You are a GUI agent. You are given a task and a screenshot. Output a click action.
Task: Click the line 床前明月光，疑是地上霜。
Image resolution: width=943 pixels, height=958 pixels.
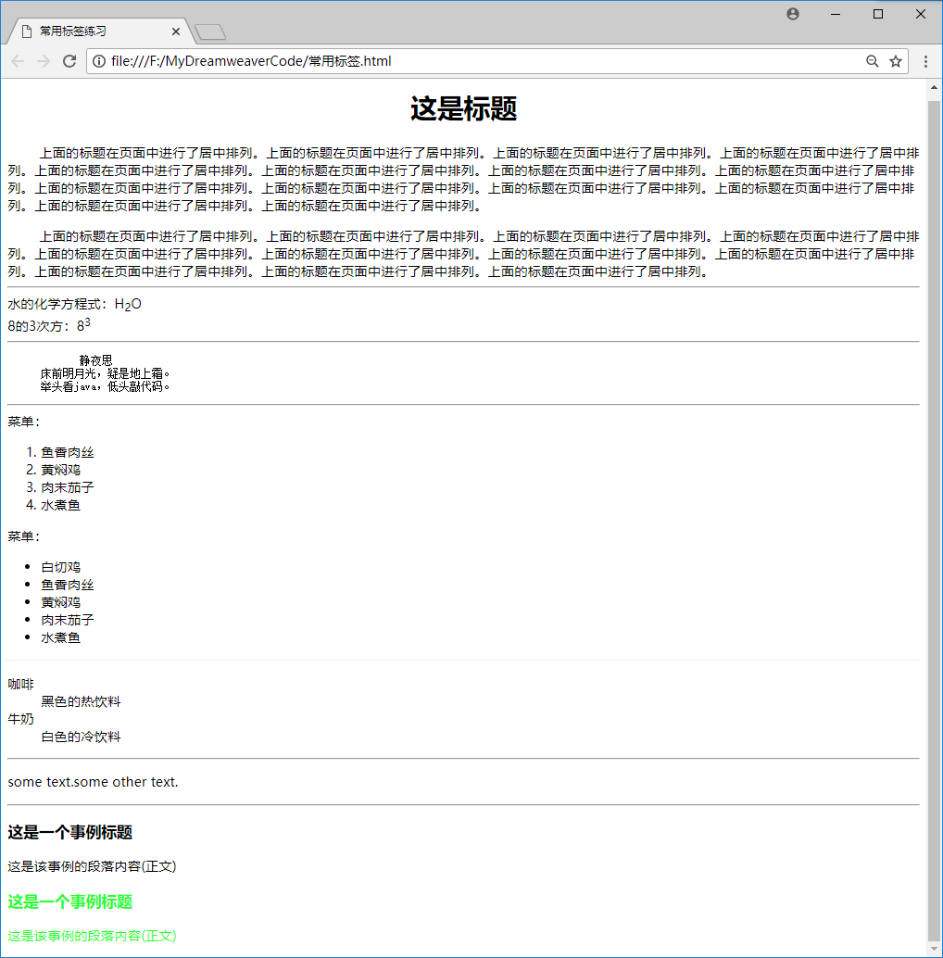(x=105, y=373)
